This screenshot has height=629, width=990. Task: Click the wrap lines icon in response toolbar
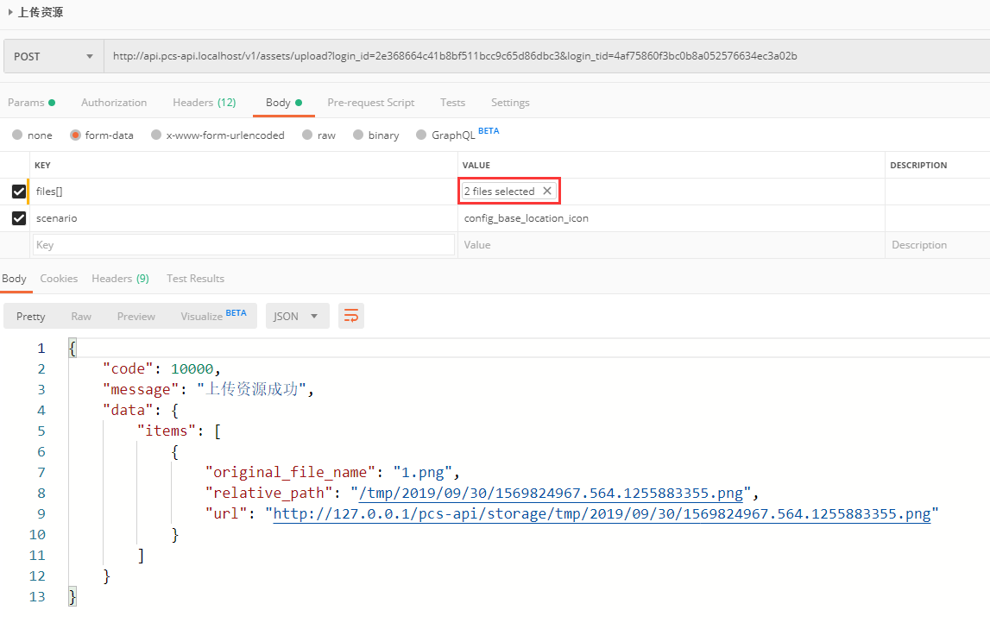coord(351,316)
